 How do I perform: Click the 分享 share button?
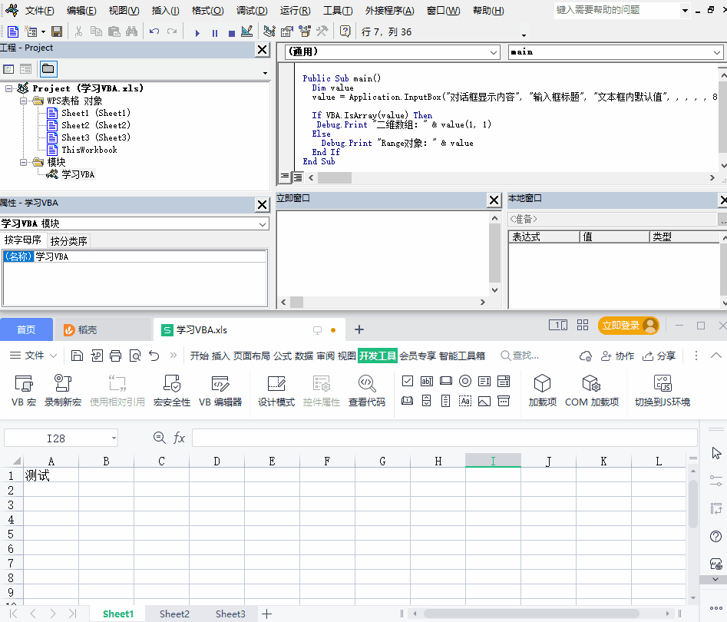(659, 356)
